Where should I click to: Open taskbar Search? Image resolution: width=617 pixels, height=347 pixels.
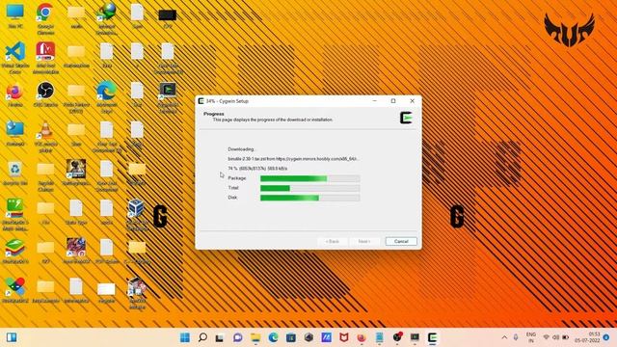pos(202,337)
